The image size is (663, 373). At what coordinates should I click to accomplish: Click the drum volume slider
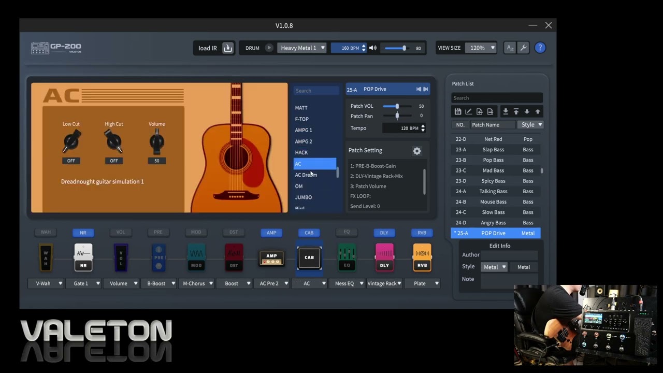396,48
